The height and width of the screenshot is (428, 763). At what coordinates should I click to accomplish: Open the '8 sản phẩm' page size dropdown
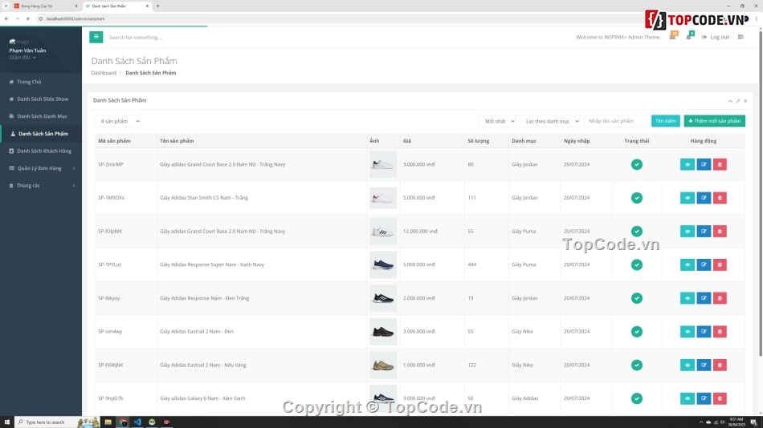118,121
